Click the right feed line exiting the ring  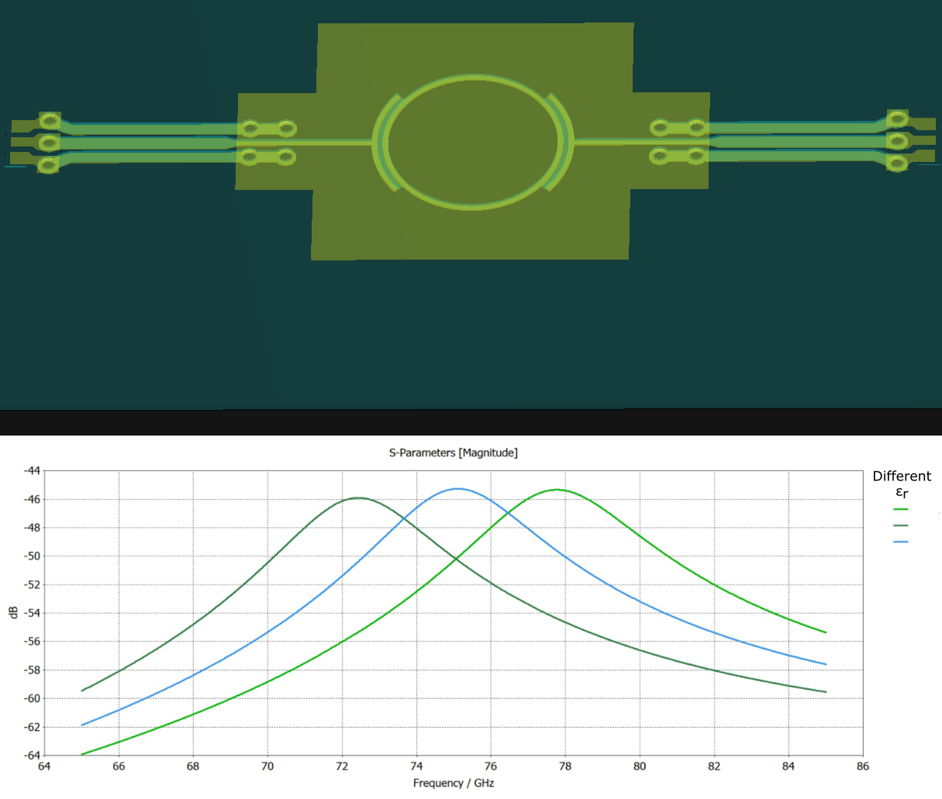(x=612, y=142)
